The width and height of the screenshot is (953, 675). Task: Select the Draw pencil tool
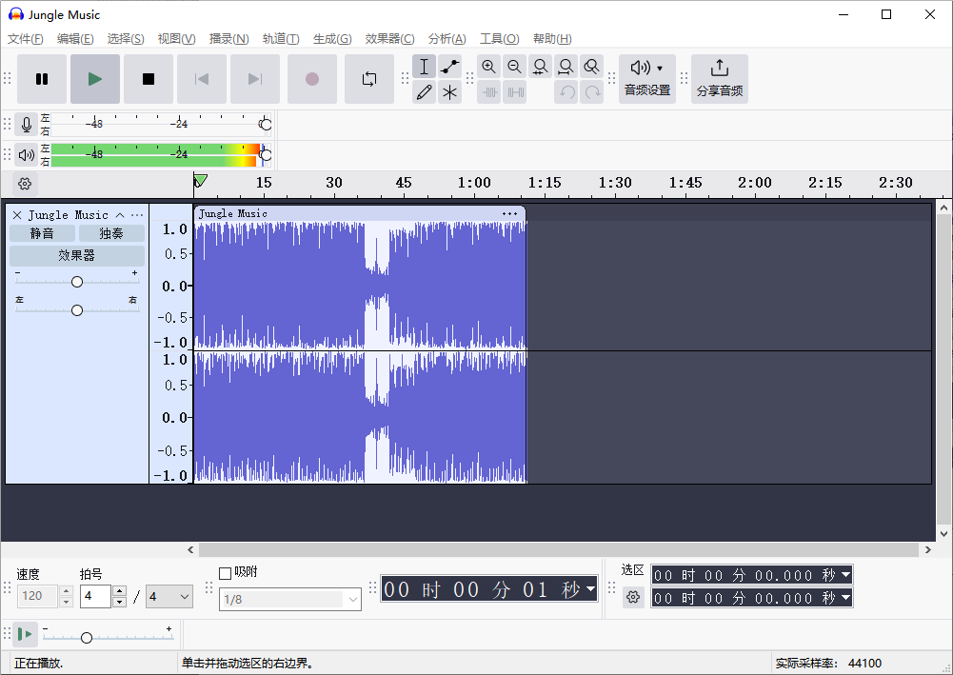[x=425, y=92]
